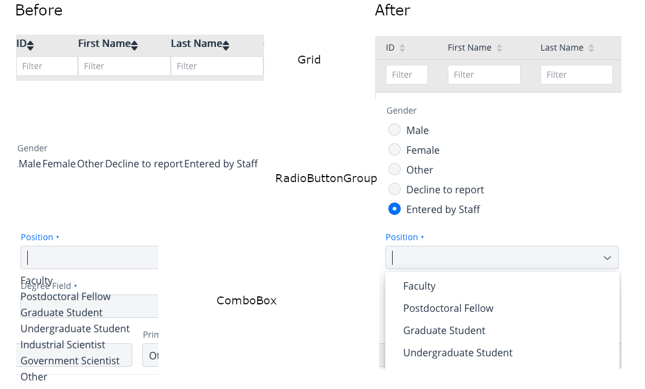The image size is (645, 389).
Task: Click Government Scientist in the unstyled Before list
Action: 70,361
